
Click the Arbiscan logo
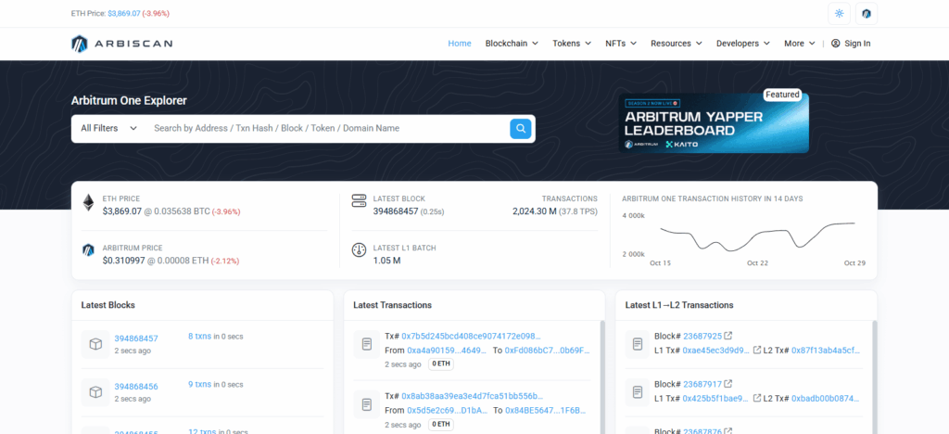click(x=121, y=44)
